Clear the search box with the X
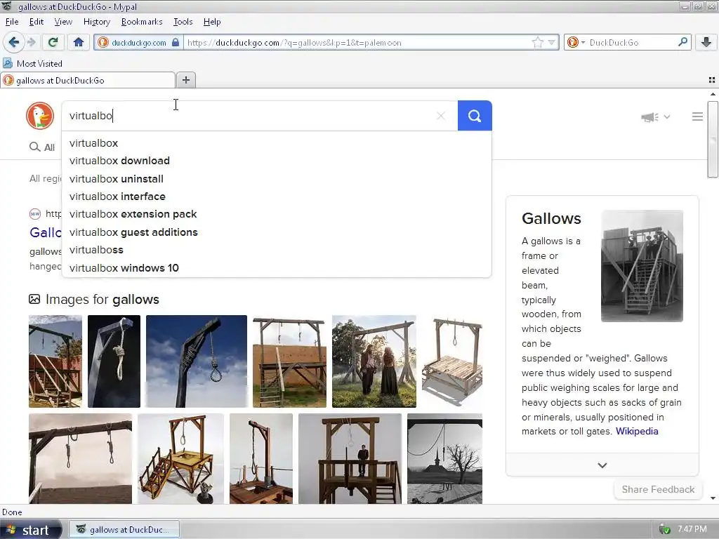 coord(441,116)
